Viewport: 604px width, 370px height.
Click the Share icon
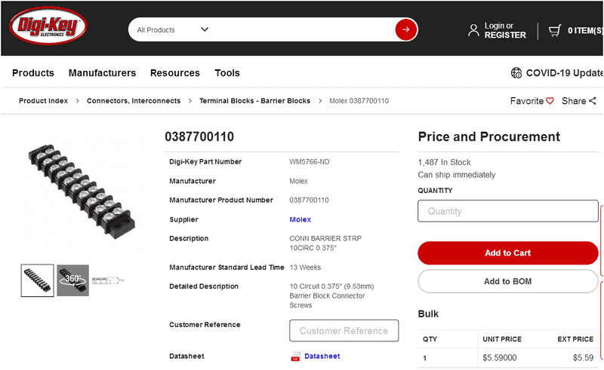592,101
